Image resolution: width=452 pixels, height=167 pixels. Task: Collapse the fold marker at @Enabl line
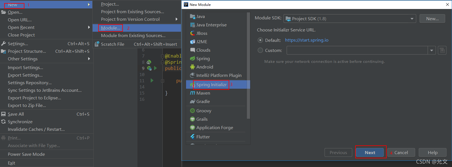[x=162, y=56]
